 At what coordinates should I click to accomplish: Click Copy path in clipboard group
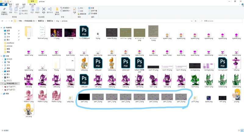pyautogui.click(x=23, y=11)
